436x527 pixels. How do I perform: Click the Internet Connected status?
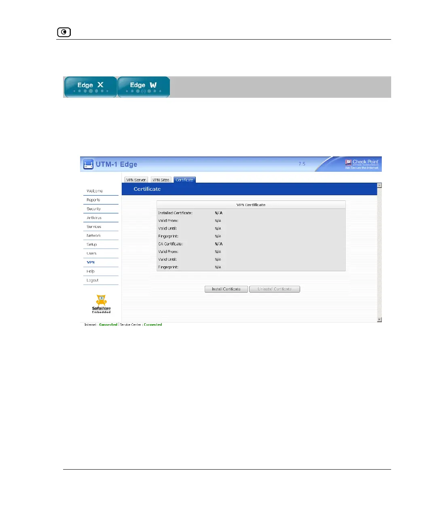point(101,325)
